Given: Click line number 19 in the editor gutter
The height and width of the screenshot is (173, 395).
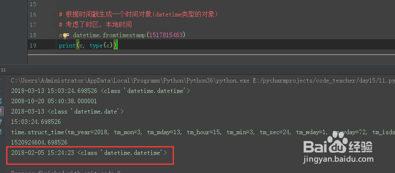Looking at the screenshot, I should (33, 45).
